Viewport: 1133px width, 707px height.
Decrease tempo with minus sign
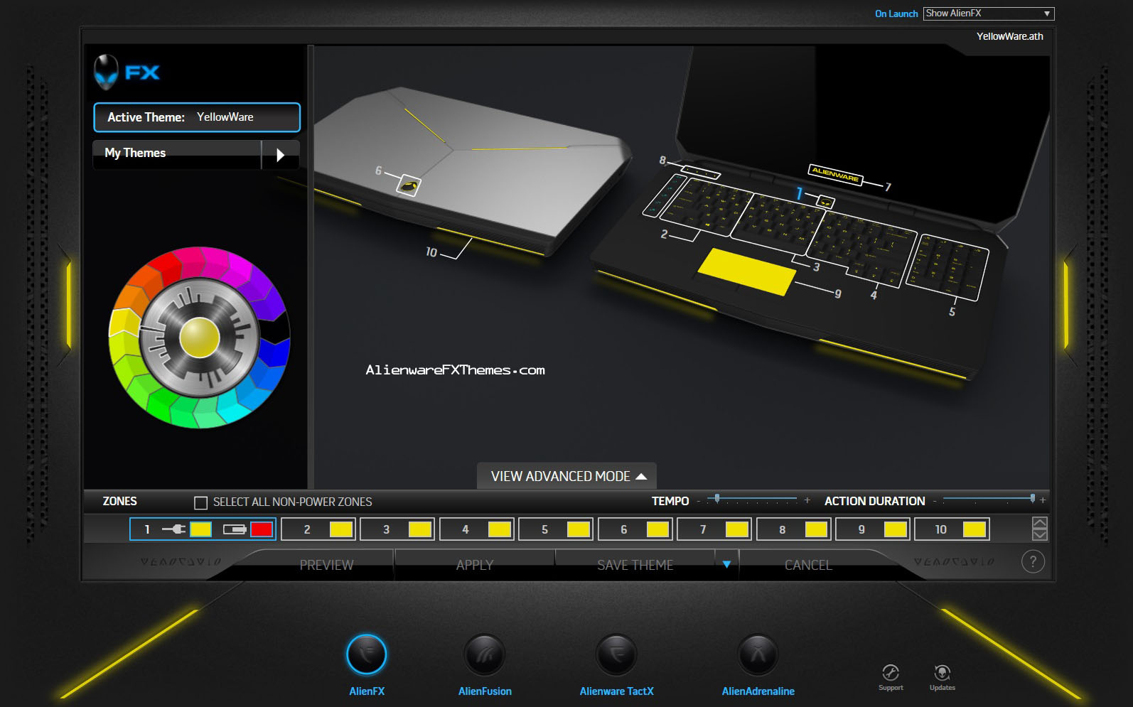(698, 501)
